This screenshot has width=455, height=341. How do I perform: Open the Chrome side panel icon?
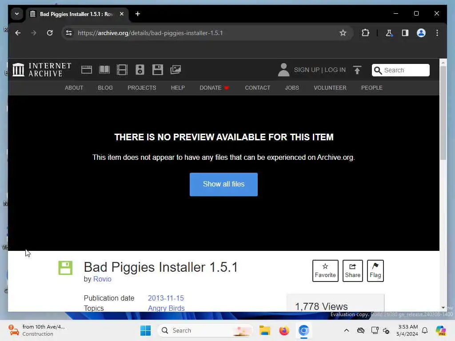click(x=405, y=33)
